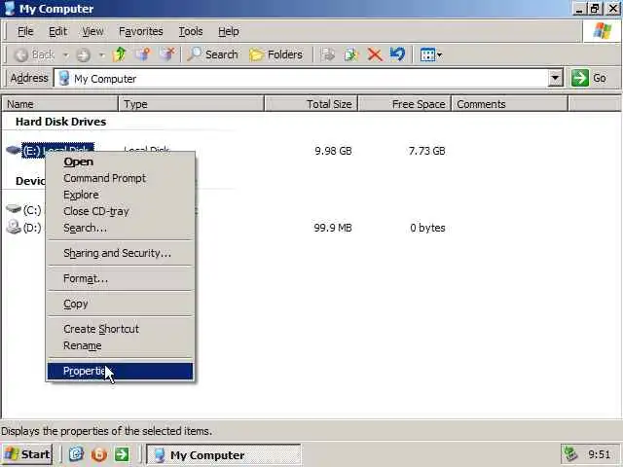Restore down the My Computer window
The width and height of the screenshot is (623, 467).
click(595, 9)
